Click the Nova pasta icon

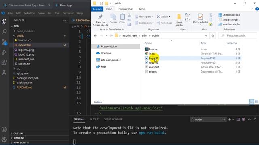point(179,17)
